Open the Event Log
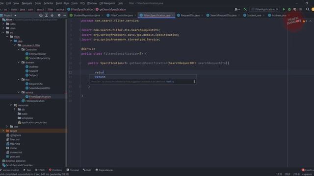 [x=308, y=170]
